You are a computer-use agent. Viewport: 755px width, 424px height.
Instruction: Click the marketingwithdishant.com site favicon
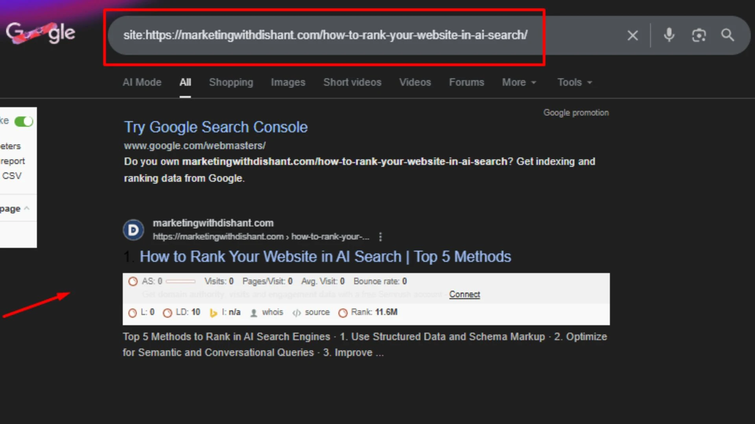pos(133,230)
